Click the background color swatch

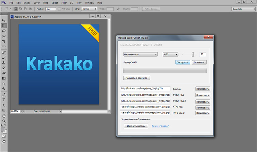tap(5, 132)
